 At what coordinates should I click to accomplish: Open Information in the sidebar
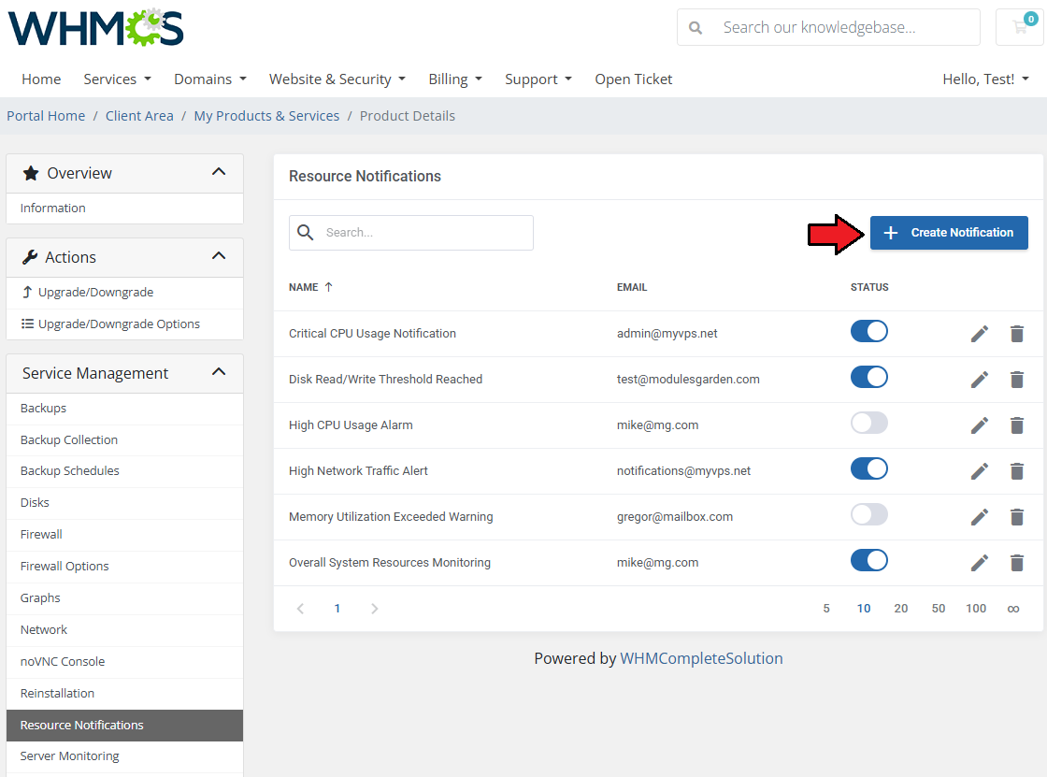[x=125, y=209]
